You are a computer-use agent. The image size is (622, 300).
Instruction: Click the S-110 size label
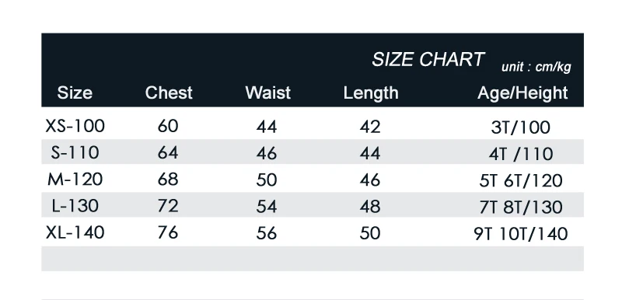click(75, 152)
